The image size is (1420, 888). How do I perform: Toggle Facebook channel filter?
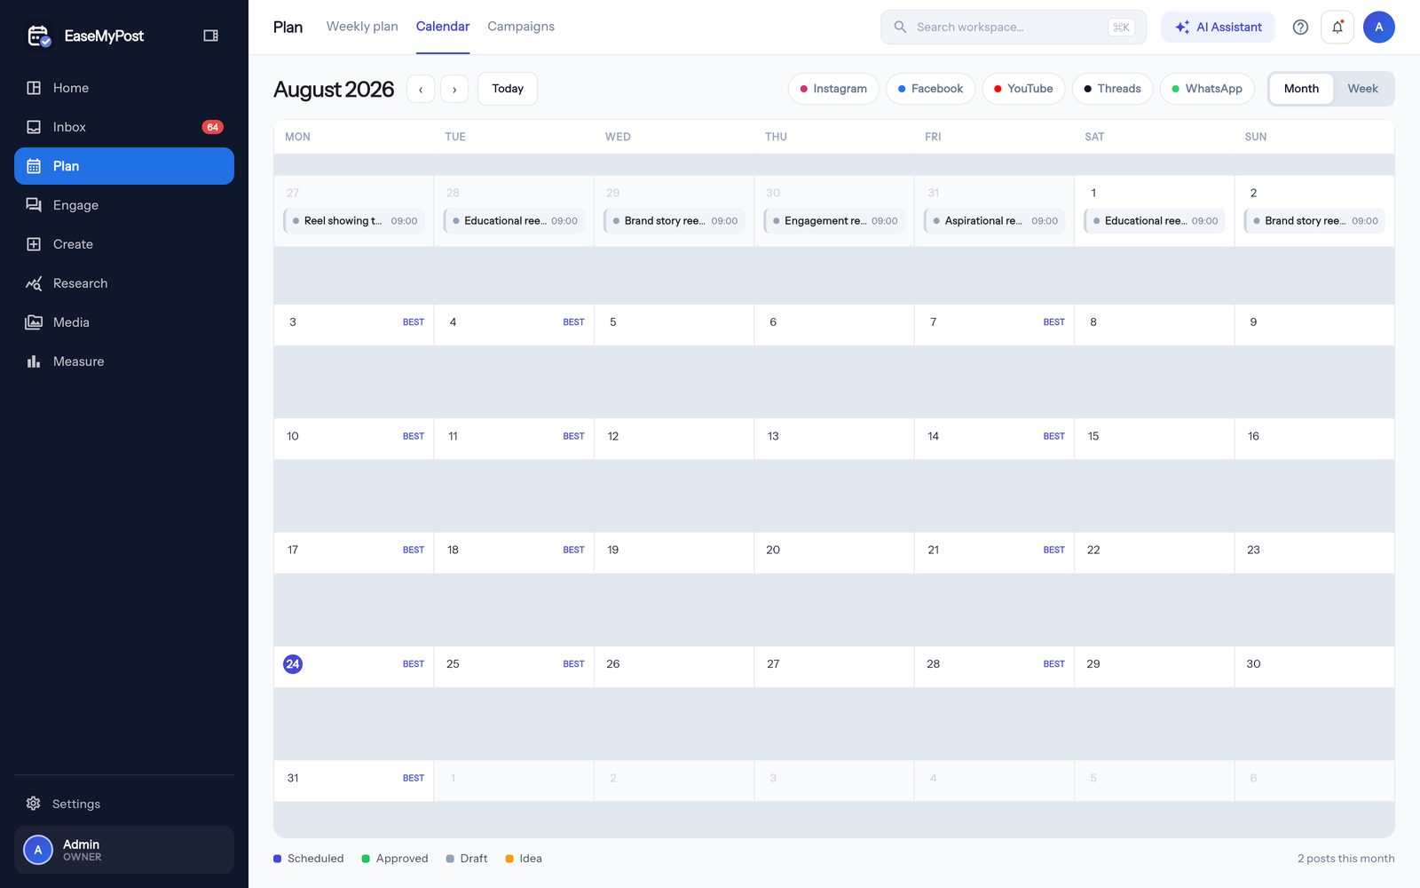[x=930, y=89]
